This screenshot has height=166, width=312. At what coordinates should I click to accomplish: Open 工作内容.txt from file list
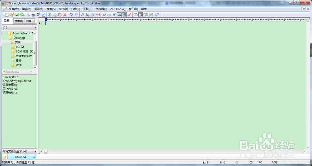pyautogui.click(x=10, y=88)
